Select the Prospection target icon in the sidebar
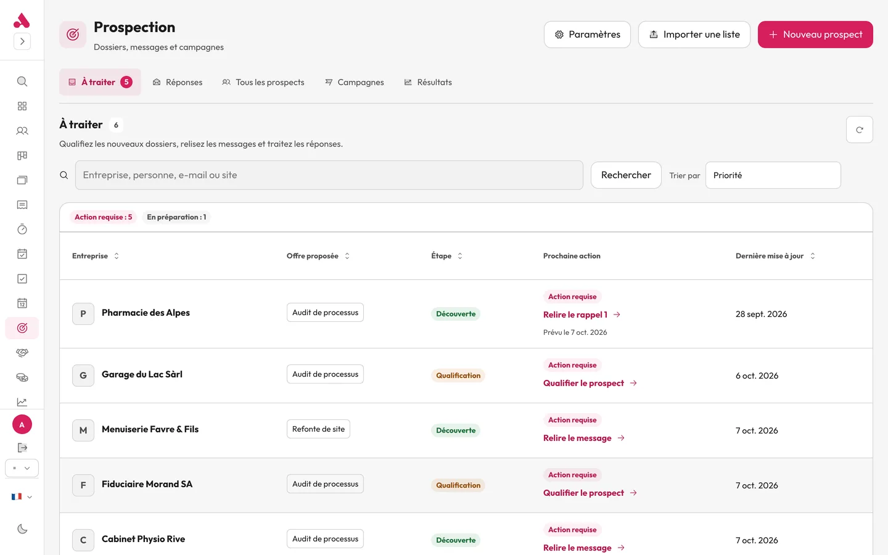Viewport: 888px width, 555px height. tap(22, 328)
